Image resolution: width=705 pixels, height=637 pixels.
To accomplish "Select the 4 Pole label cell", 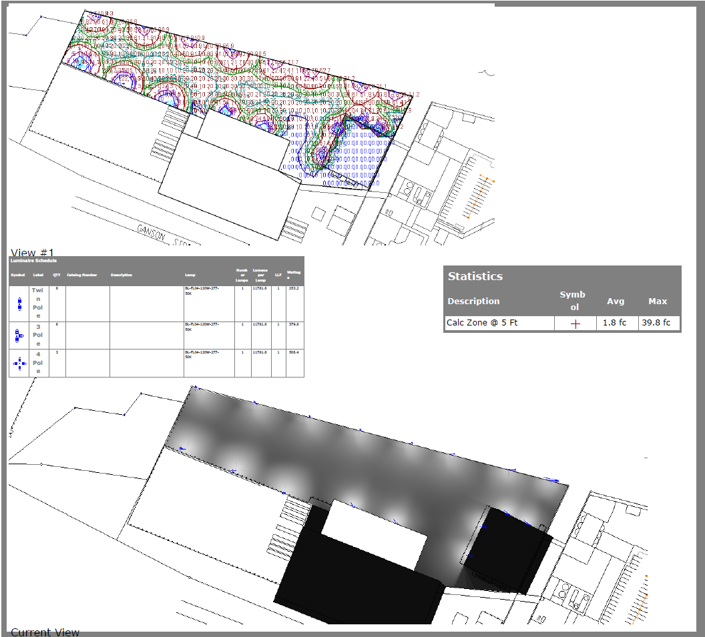I will click(x=37, y=364).
